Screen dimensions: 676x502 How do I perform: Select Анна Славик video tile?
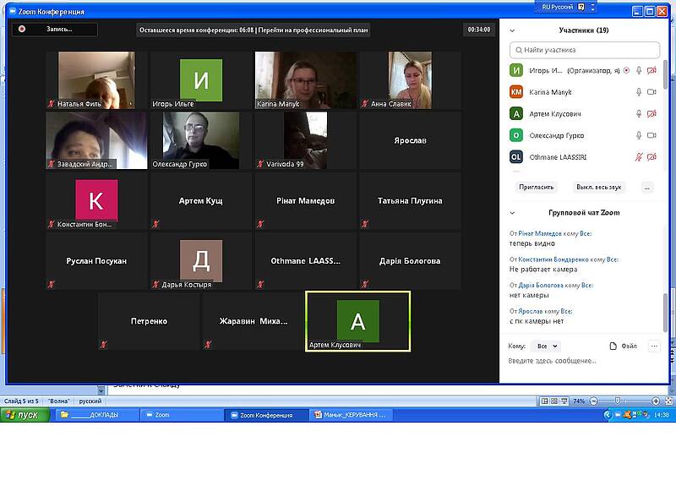(x=410, y=80)
